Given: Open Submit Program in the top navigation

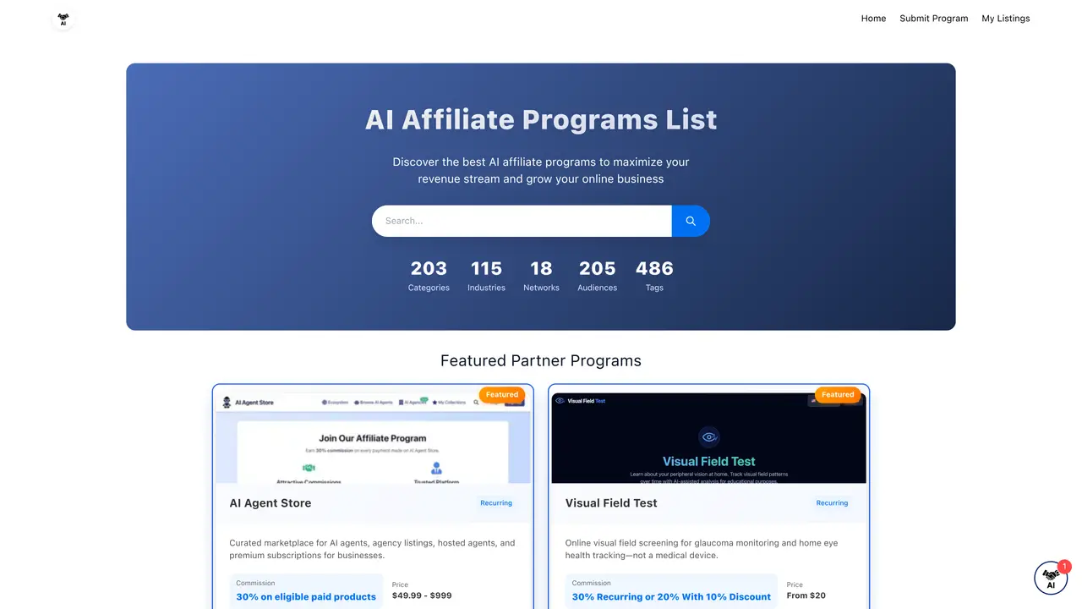Looking at the screenshot, I should coord(934,19).
